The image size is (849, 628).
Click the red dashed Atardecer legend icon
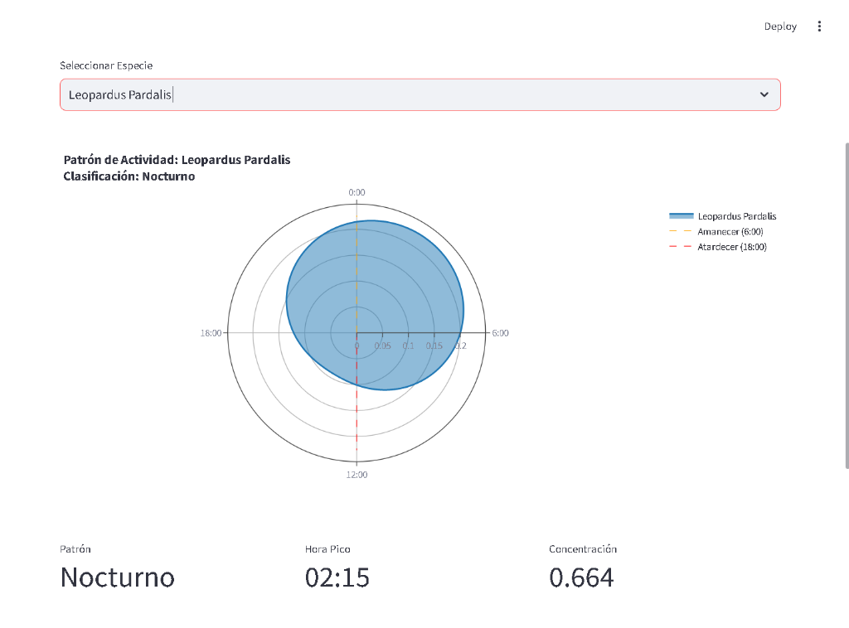[x=680, y=247]
